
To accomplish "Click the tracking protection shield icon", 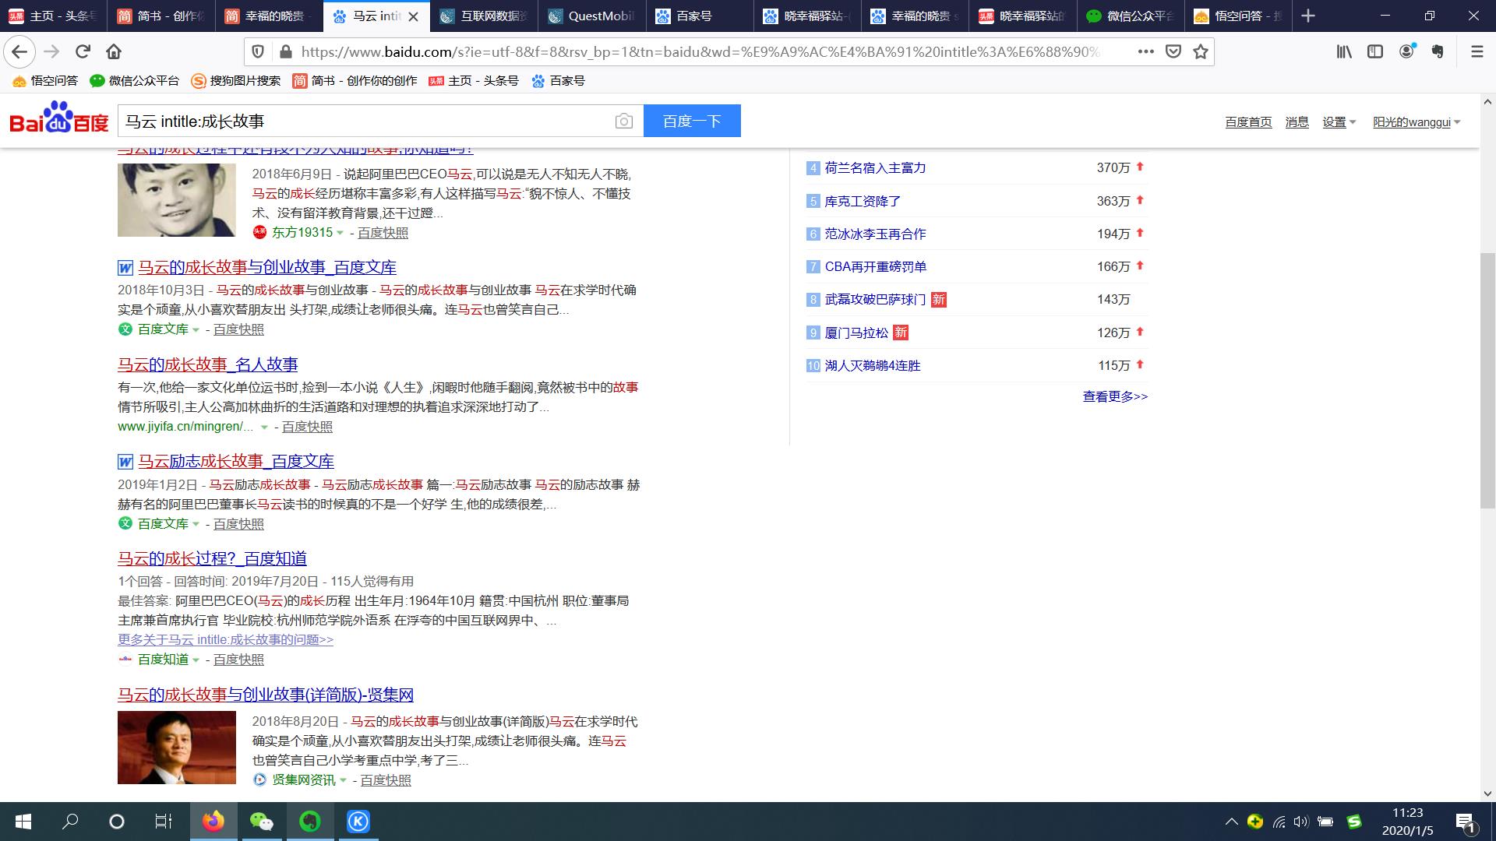I will click(x=258, y=51).
